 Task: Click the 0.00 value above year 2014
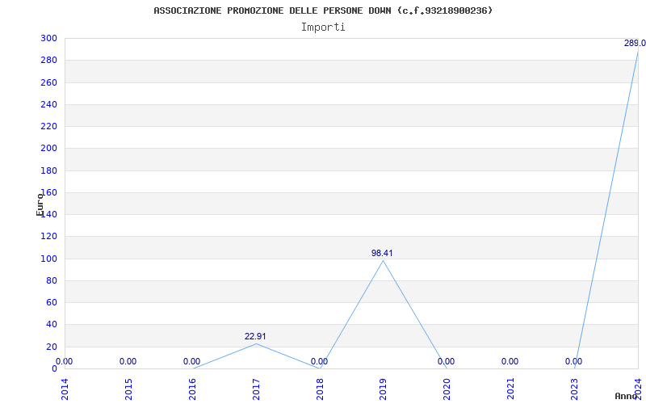[x=64, y=361]
